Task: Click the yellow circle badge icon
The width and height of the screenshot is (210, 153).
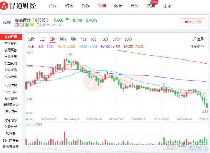Action: click(x=32, y=25)
